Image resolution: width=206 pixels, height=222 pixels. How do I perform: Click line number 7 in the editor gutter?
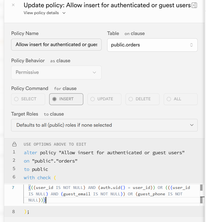click(13, 188)
